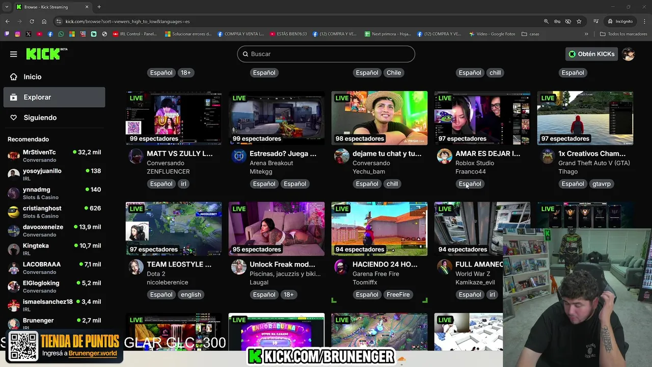Click the browser address bar URL

tap(127, 21)
